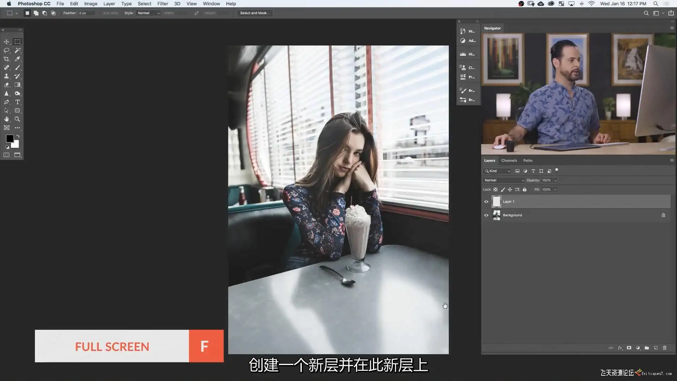Viewport: 677px width, 381px height.
Task: Toggle visibility of the Background layer
Action: click(x=486, y=215)
